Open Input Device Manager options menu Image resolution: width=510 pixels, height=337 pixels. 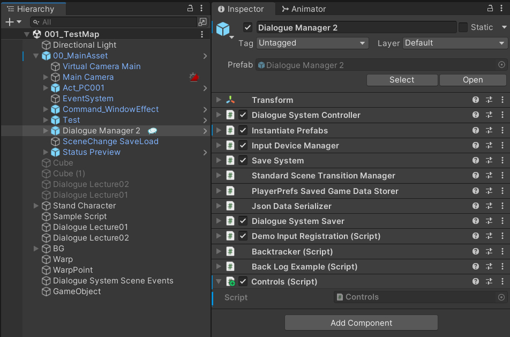pyautogui.click(x=502, y=145)
